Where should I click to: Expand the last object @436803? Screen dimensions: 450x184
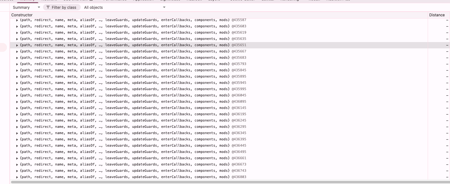click(17, 177)
